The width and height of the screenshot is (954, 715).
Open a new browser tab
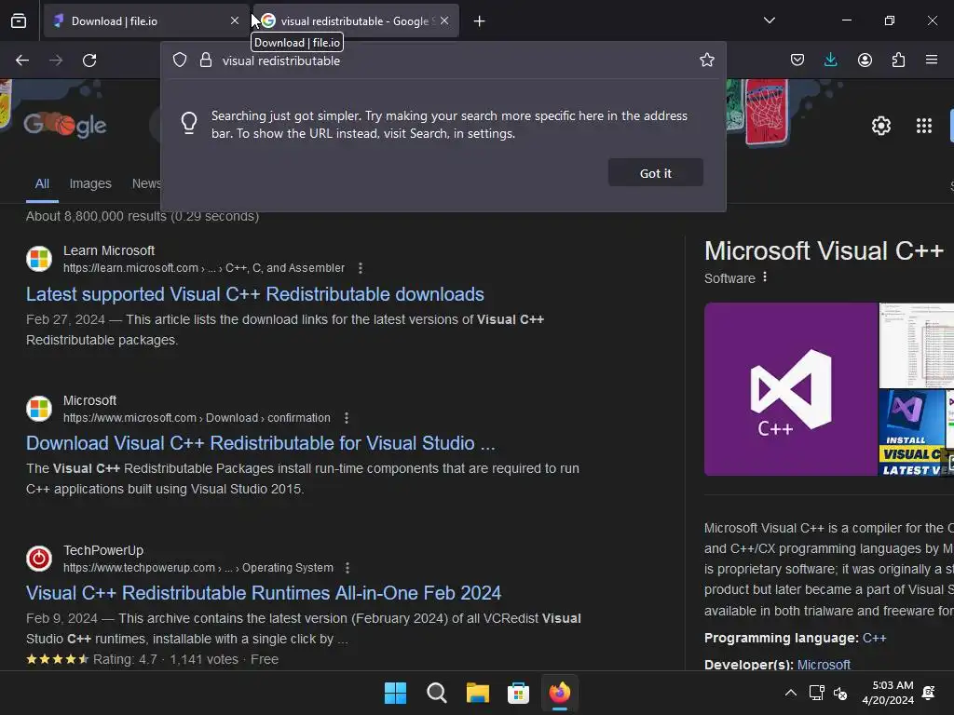click(480, 21)
